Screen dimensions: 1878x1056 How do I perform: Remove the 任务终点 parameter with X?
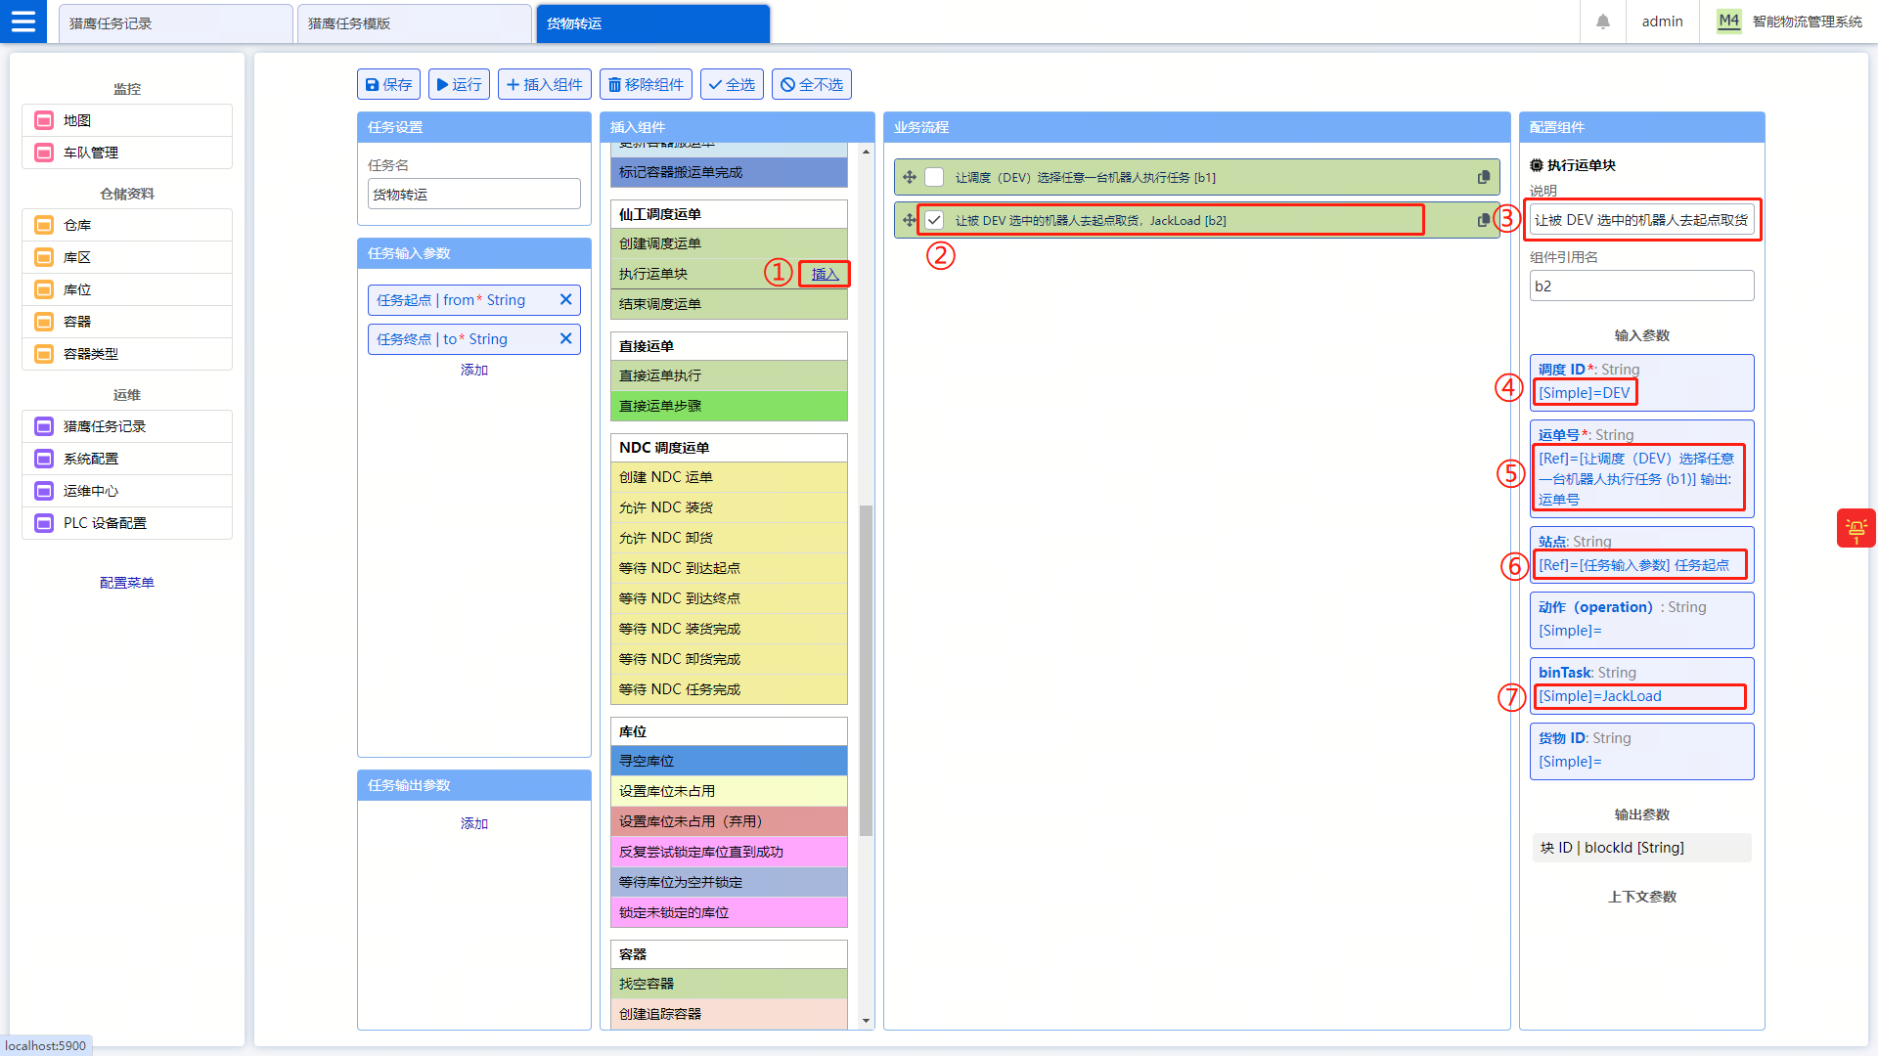[565, 339]
